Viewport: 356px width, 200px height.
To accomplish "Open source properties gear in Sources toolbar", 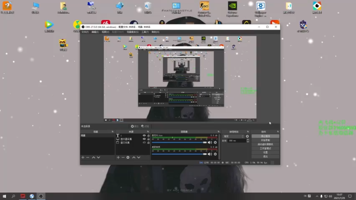I will (128, 157).
